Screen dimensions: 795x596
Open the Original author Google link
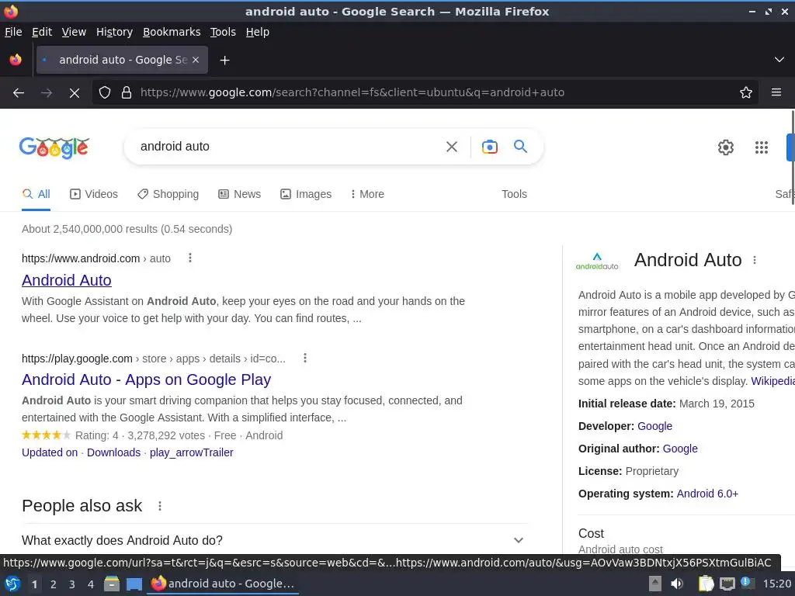coord(680,449)
